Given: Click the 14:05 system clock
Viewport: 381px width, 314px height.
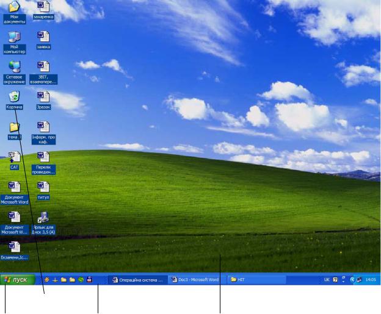Looking at the screenshot, I should 371,280.
